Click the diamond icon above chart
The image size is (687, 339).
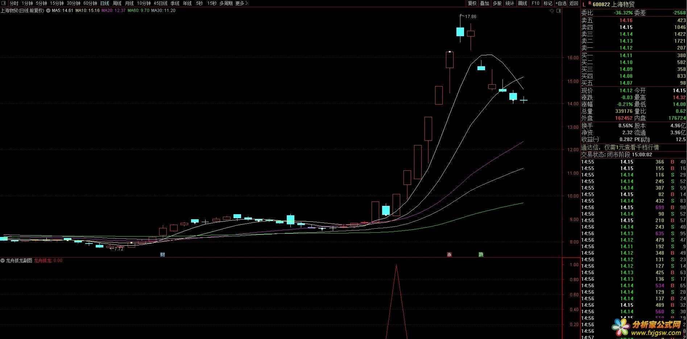(x=552, y=10)
